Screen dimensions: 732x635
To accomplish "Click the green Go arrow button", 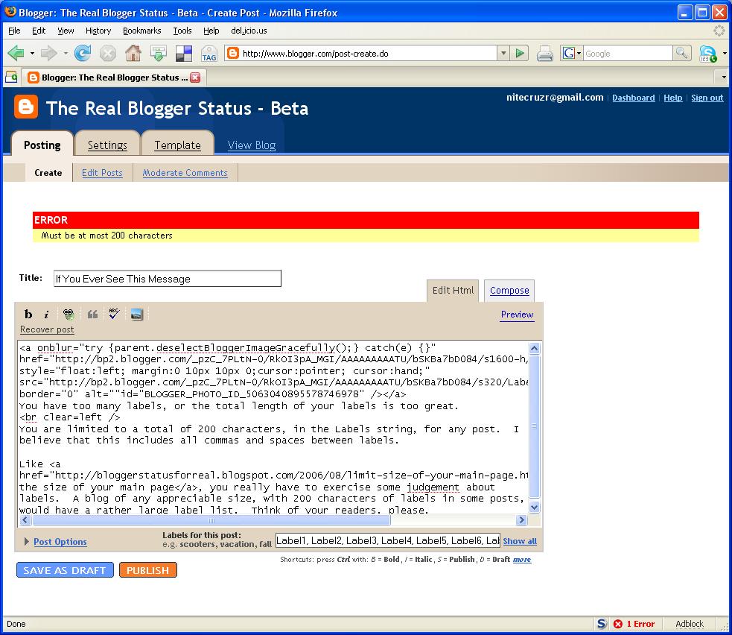I will tap(520, 53).
